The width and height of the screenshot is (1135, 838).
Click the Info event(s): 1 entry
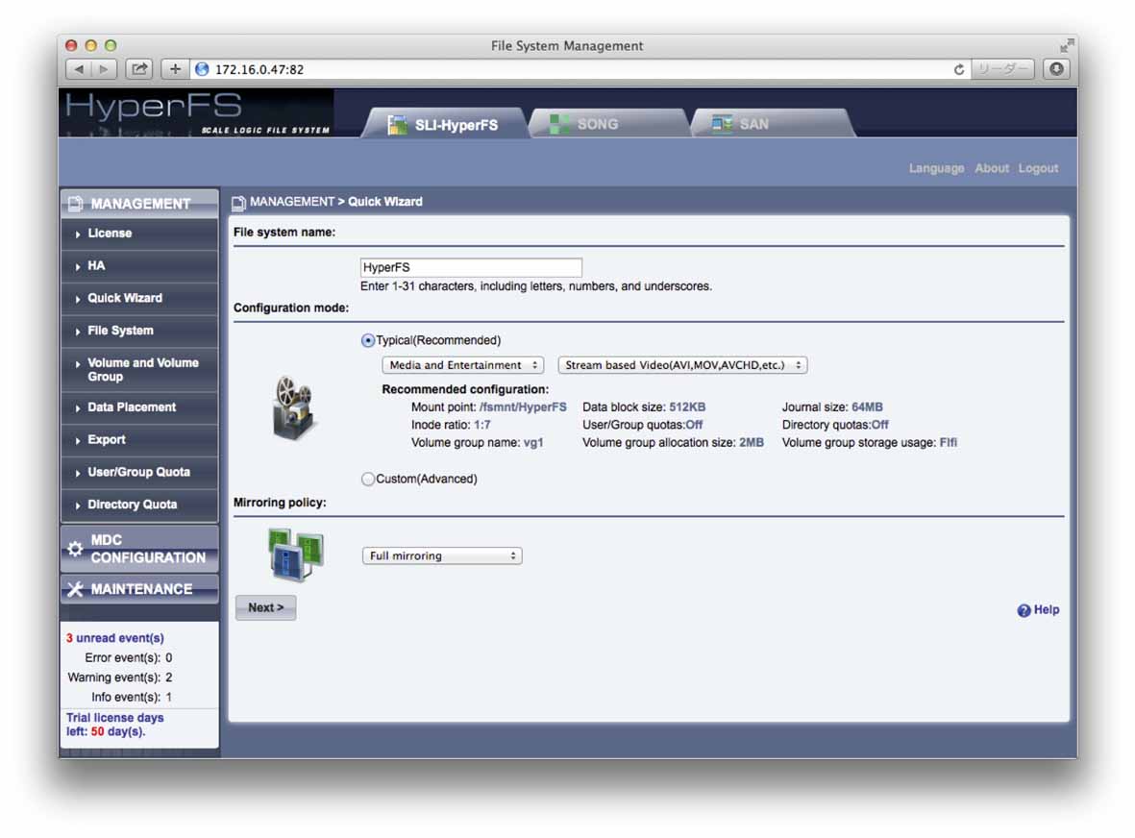coord(131,697)
